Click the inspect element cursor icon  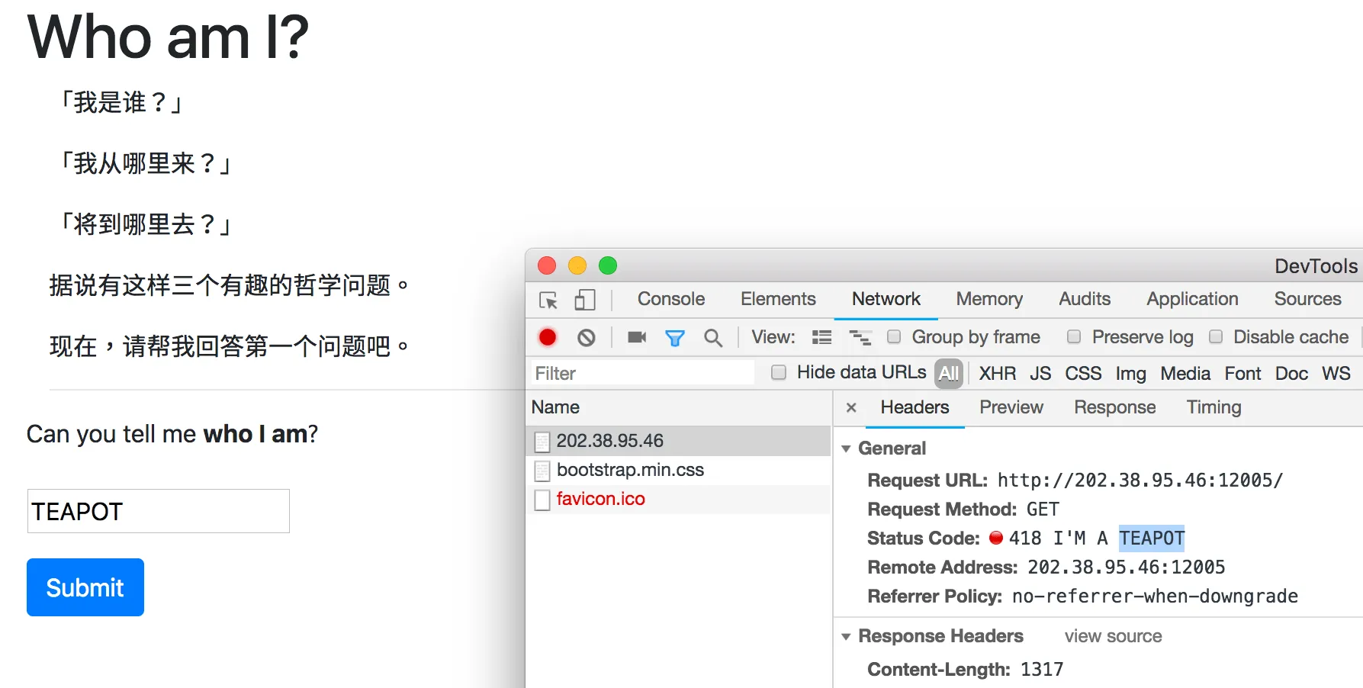pos(548,300)
